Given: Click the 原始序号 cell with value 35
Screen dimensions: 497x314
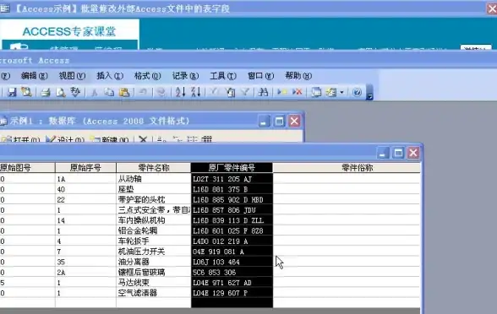Looking at the screenshot, I should click(x=85, y=262).
